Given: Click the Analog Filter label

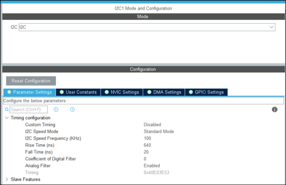Looking at the screenshot, I should (x=38, y=166).
